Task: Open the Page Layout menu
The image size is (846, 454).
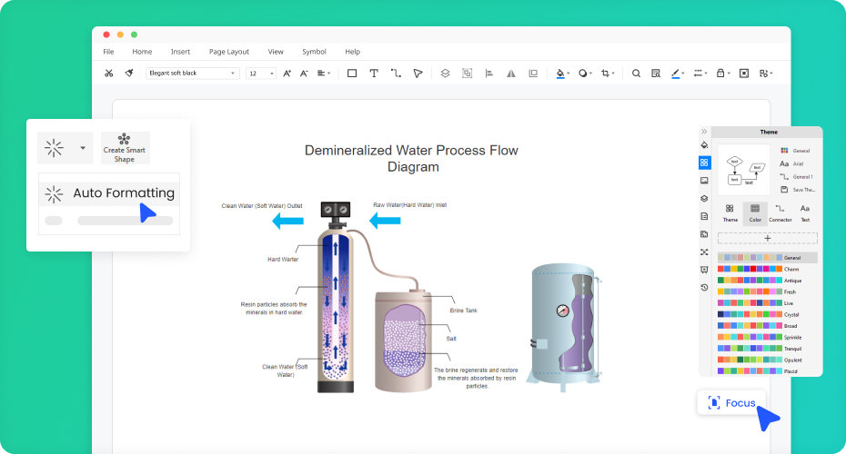Action: coord(228,52)
